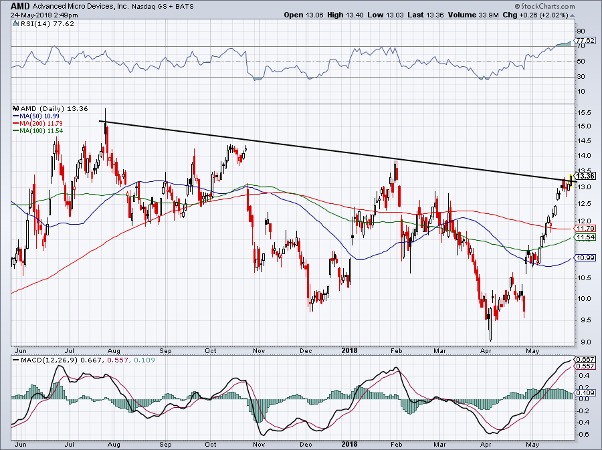Click the boxed 77.62 RSI axis tag
This screenshot has width=602, height=450.
tap(586, 40)
